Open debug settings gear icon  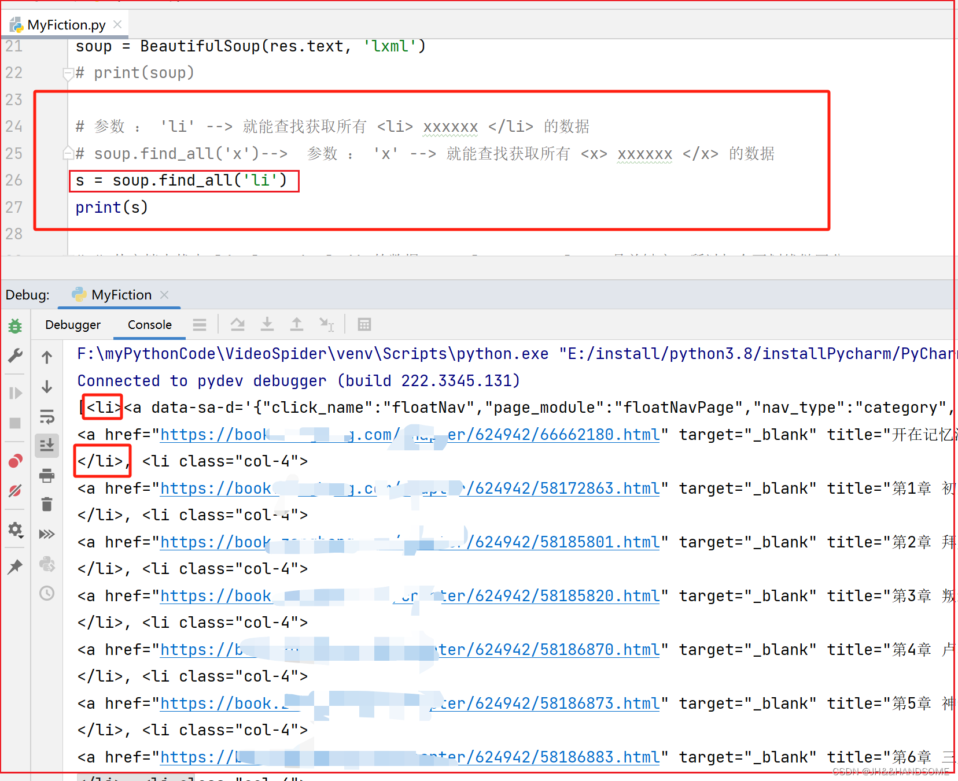[15, 530]
